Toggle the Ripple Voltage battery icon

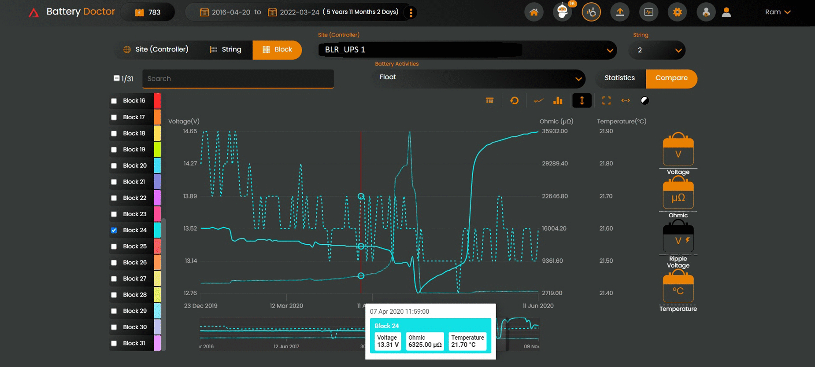click(x=678, y=238)
